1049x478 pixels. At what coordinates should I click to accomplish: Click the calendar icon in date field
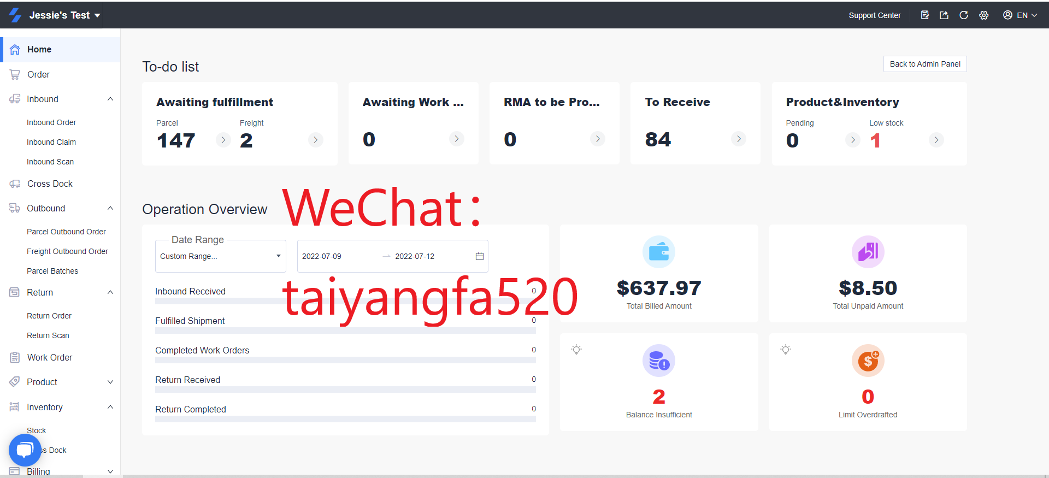click(480, 256)
